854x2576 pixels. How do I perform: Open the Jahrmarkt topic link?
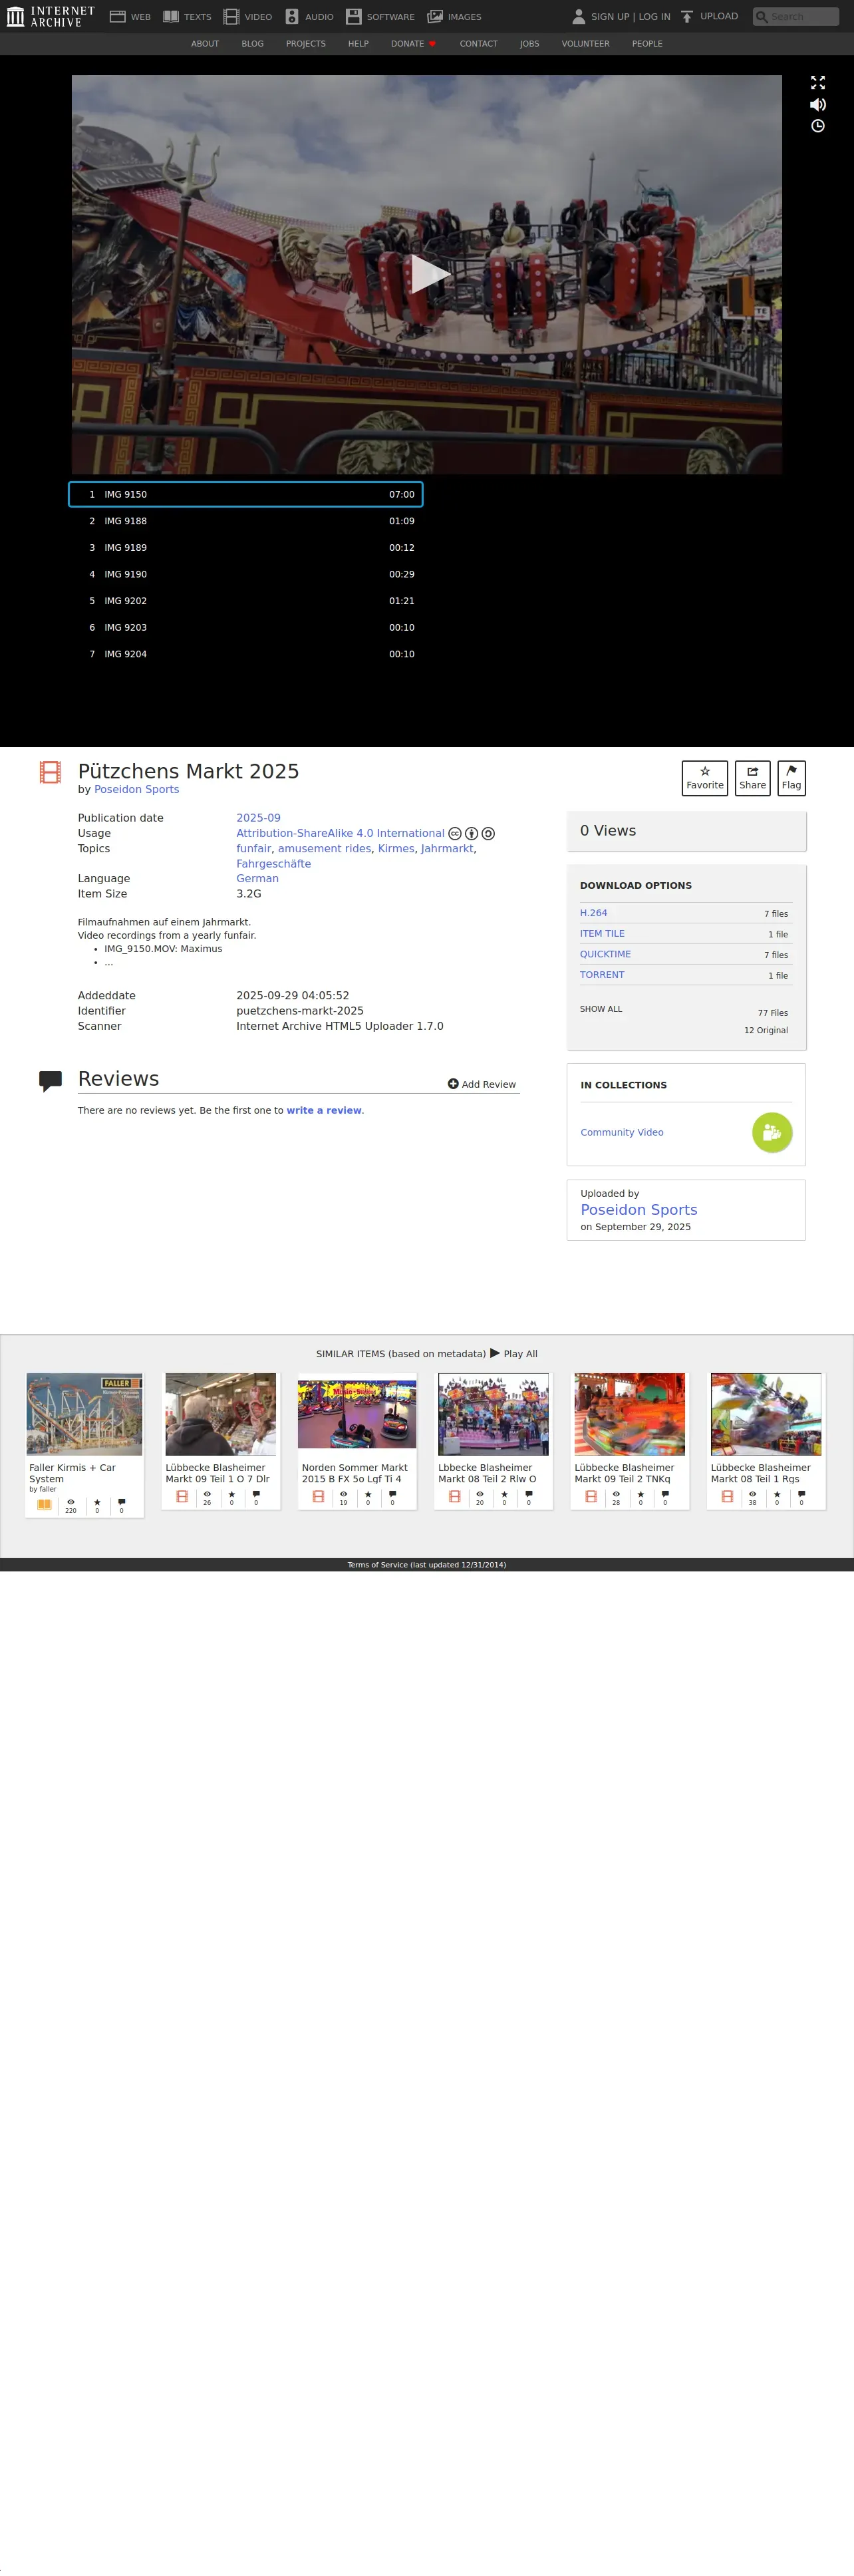447,849
